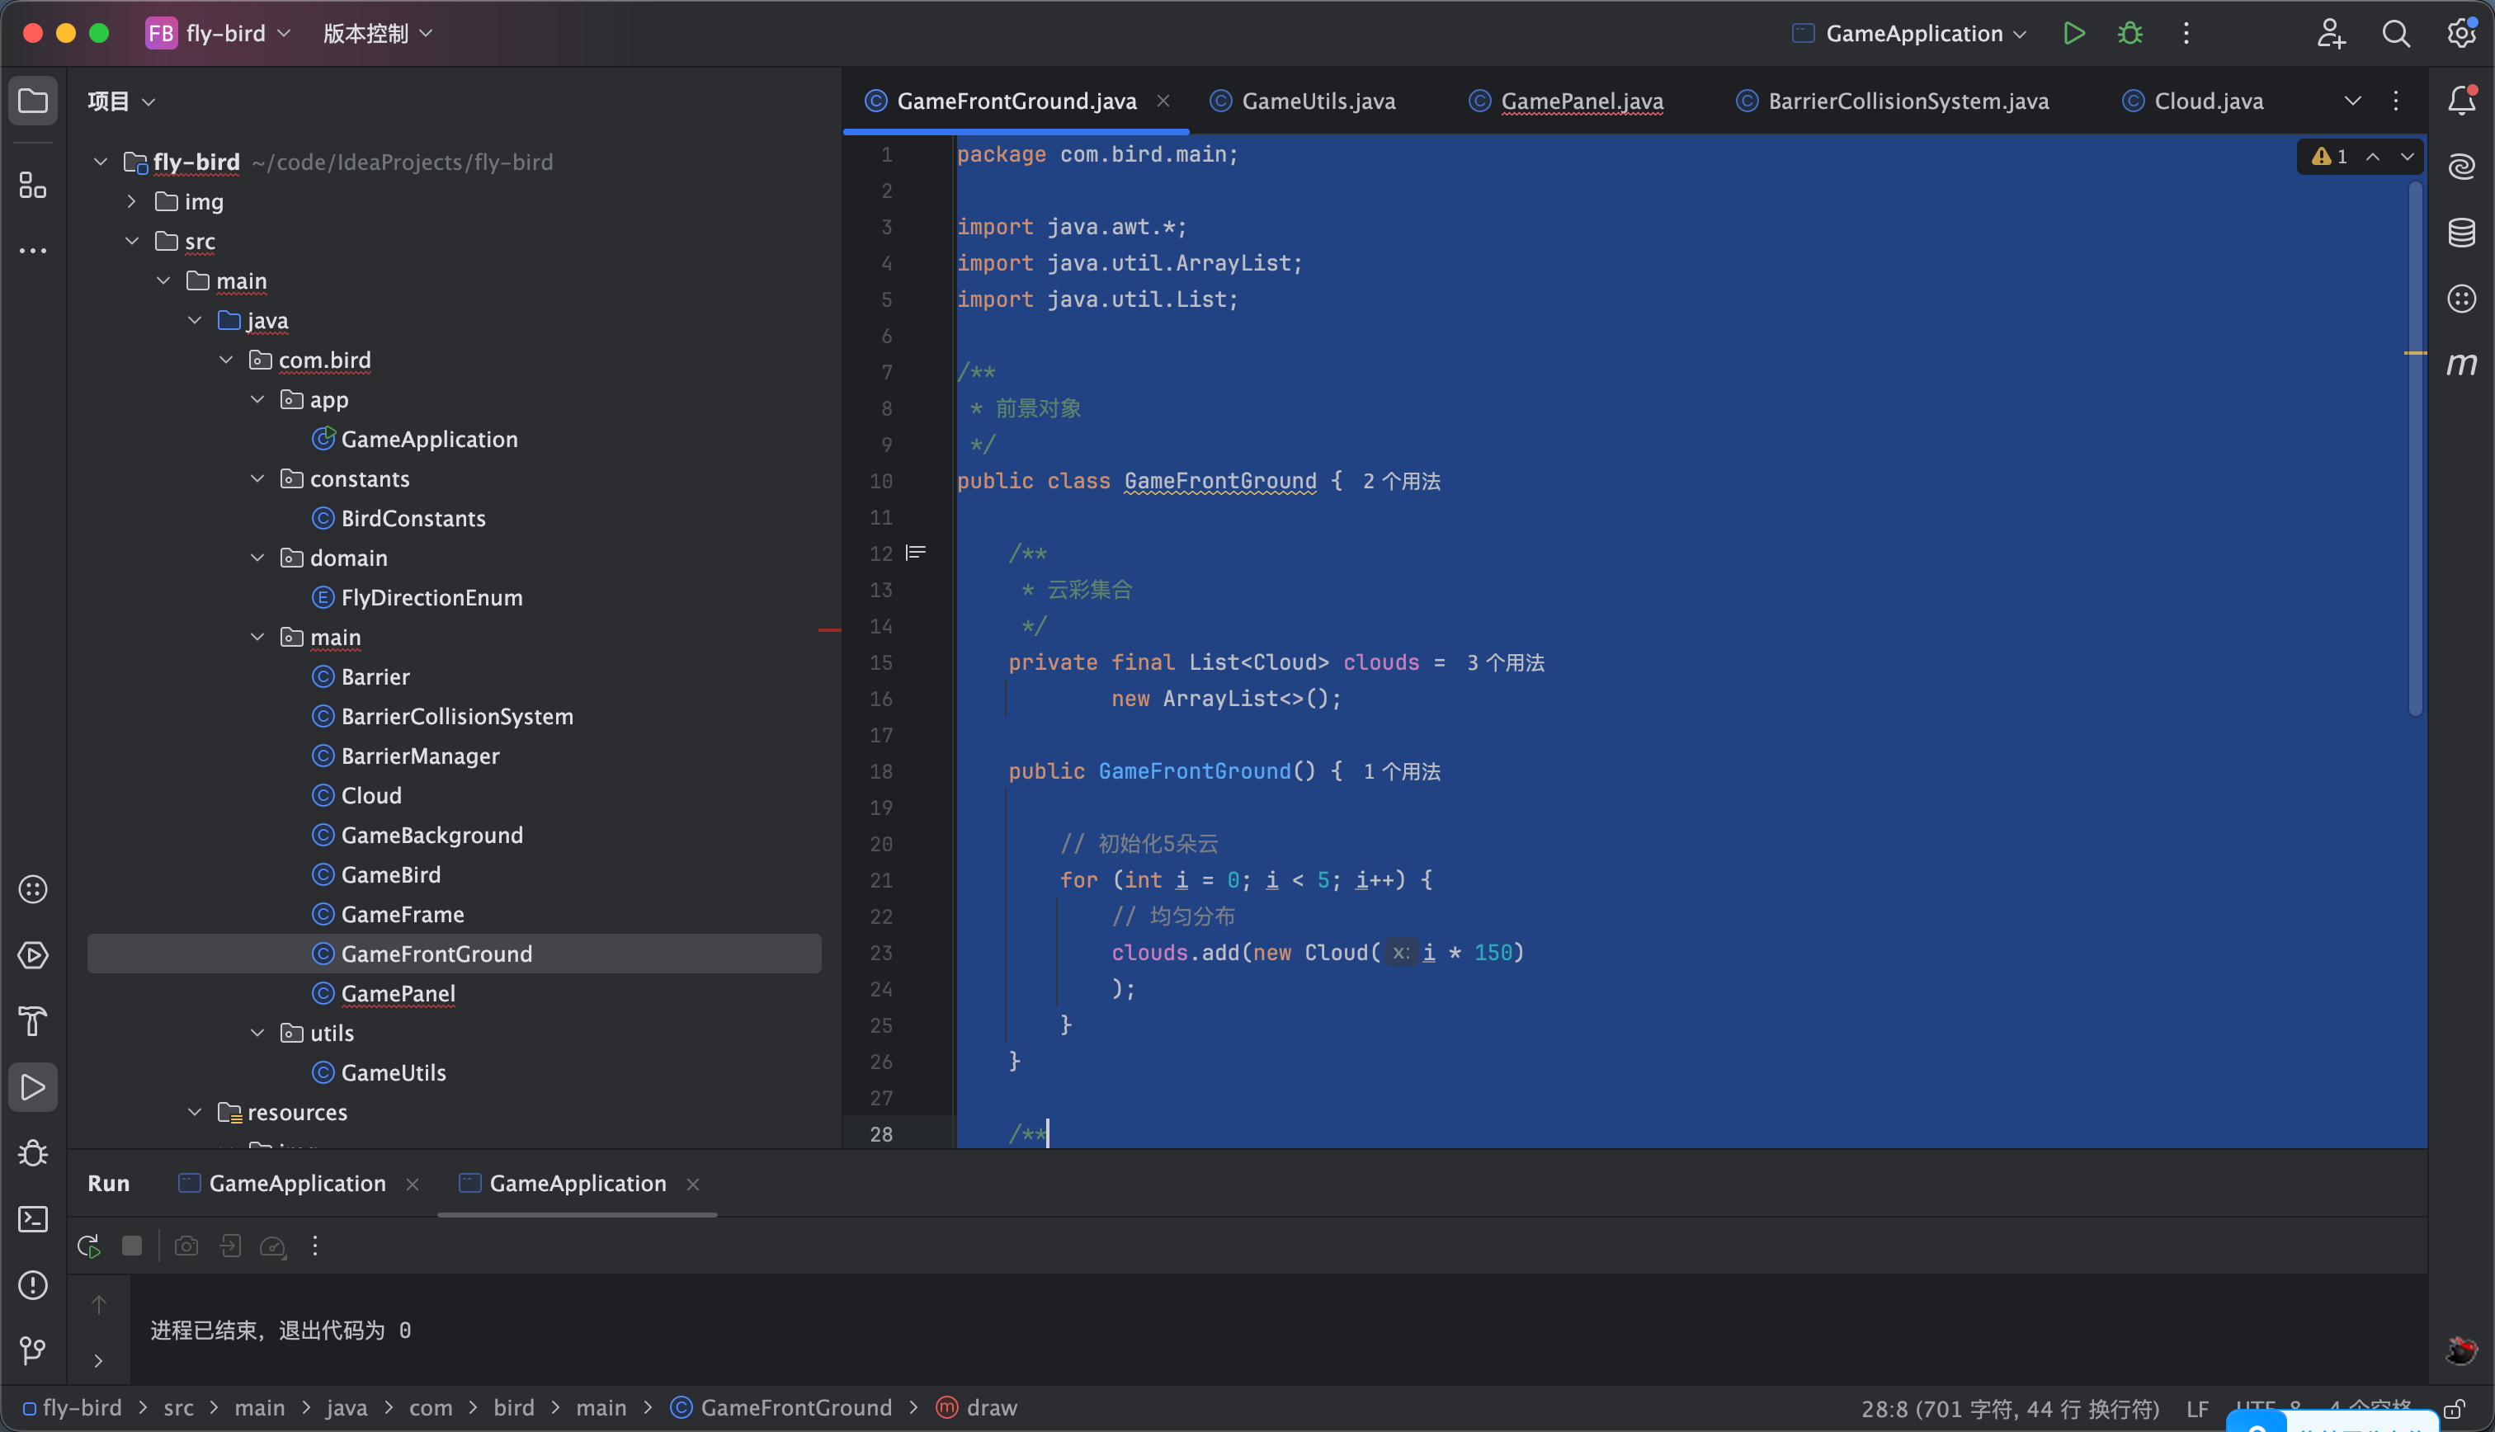Switch to the Cloud.java editor tab
The image size is (2495, 1432).
2193,101
